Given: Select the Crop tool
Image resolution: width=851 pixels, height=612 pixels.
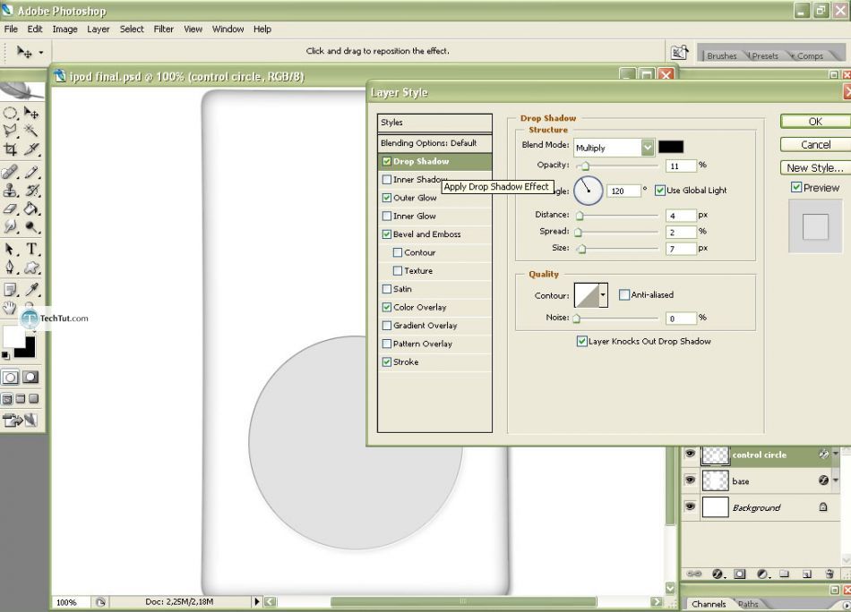Looking at the screenshot, I should [x=10, y=149].
